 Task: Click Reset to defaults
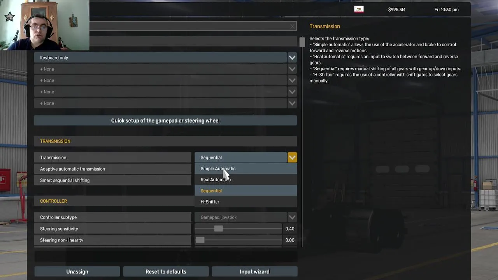pyautogui.click(x=166, y=271)
